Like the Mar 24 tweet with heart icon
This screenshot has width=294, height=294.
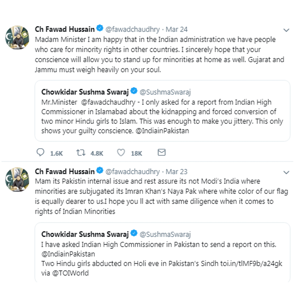(x=121, y=153)
